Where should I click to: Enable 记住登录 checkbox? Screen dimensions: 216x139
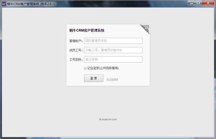pyautogui.click(x=85, y=68)
